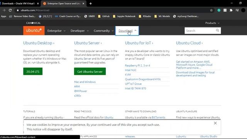Open the media control playlist icon
The width and height of the screenshot is (247, 139).
click(237, 10)
